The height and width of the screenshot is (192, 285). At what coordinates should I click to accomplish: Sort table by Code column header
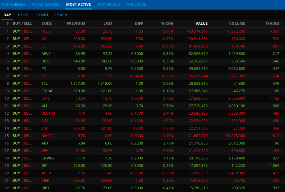click(x=47, y=23)
